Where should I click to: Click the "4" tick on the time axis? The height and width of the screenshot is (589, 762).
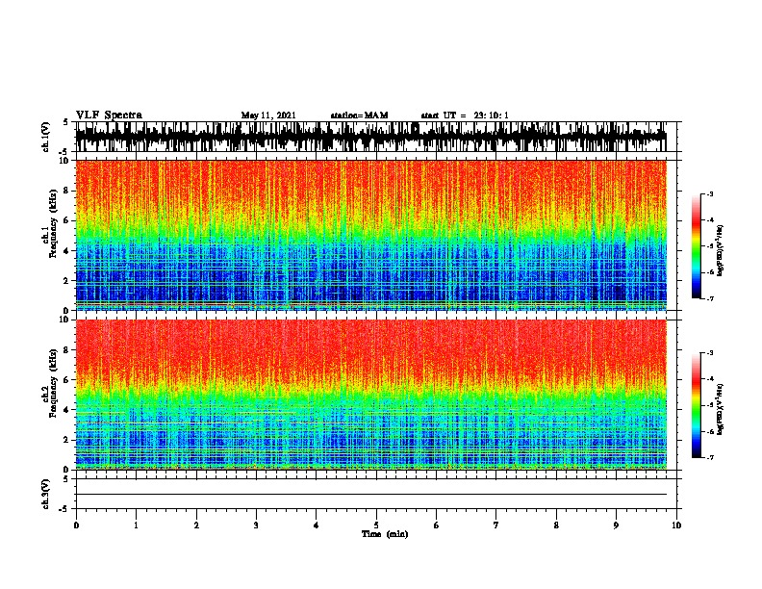pos(317,525)
